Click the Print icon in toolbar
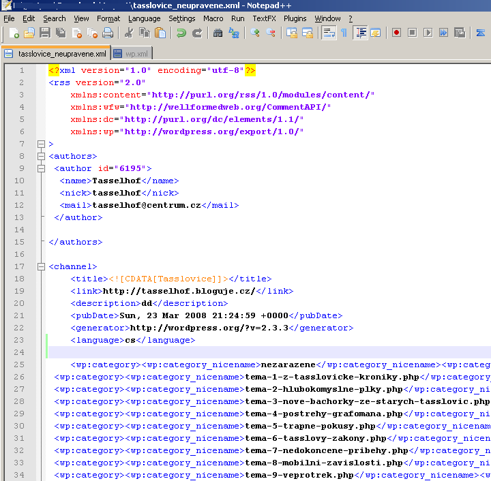This screenshot has width=491, height=481. (x=108, y=33)
